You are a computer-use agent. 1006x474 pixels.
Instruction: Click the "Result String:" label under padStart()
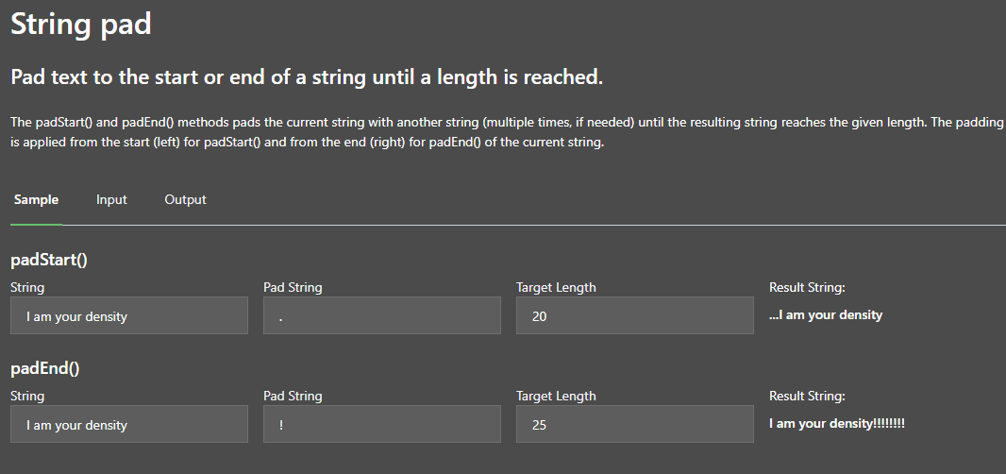pos(807,288)
